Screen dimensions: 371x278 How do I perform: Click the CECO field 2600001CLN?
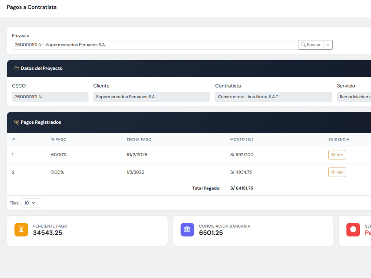point(50,97)
